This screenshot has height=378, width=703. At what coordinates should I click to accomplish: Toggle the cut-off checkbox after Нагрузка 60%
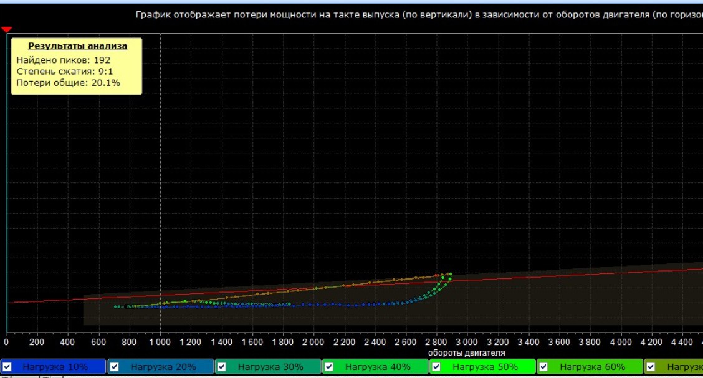point(651,367)
